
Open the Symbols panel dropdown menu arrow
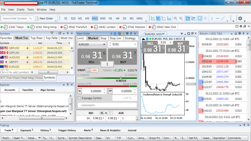(x=64, y=33)
